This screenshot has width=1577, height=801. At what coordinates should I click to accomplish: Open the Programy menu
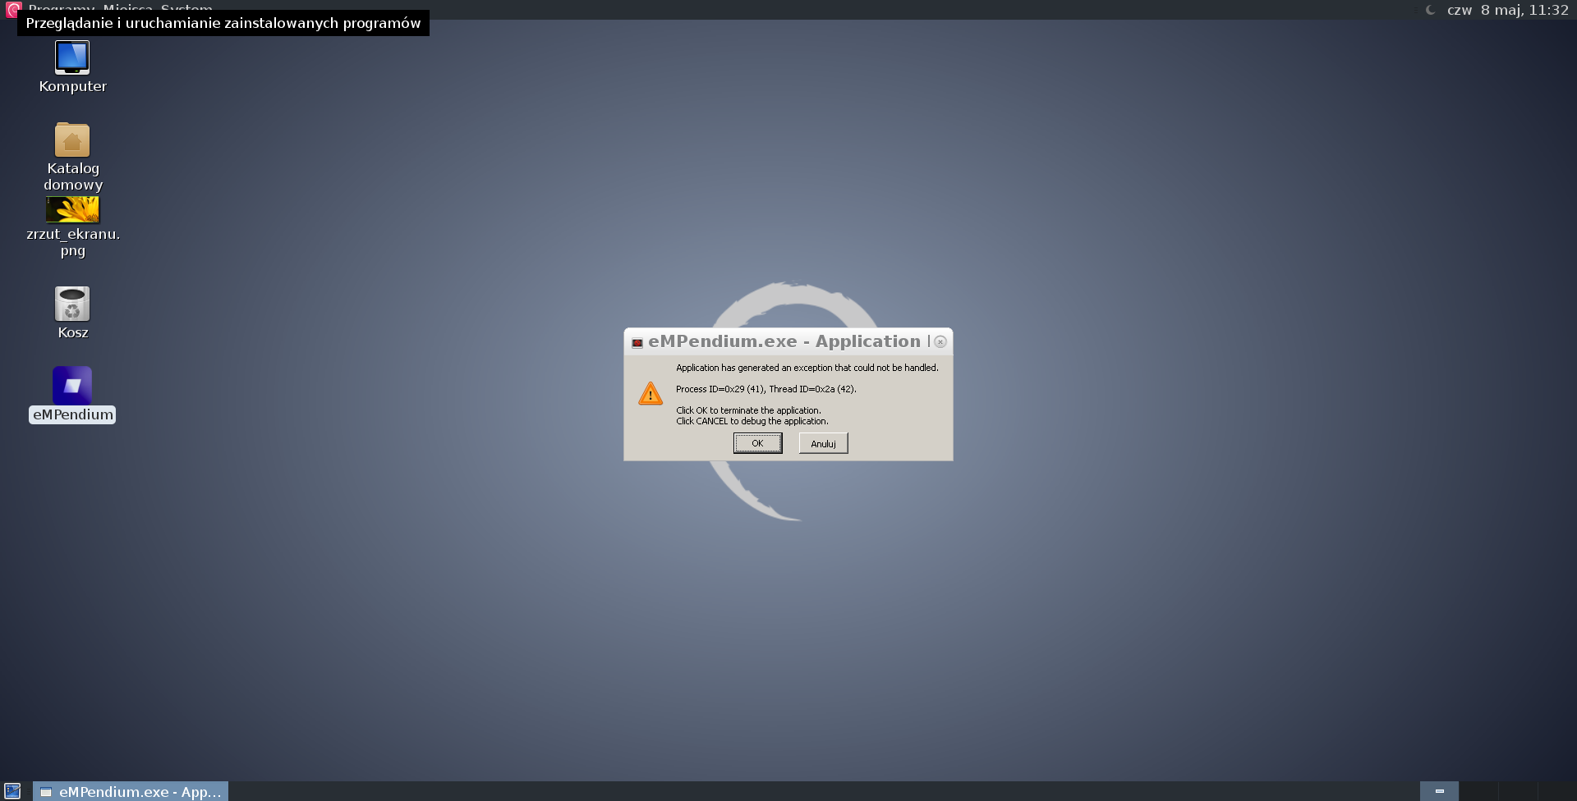click(x=61, y=7)
